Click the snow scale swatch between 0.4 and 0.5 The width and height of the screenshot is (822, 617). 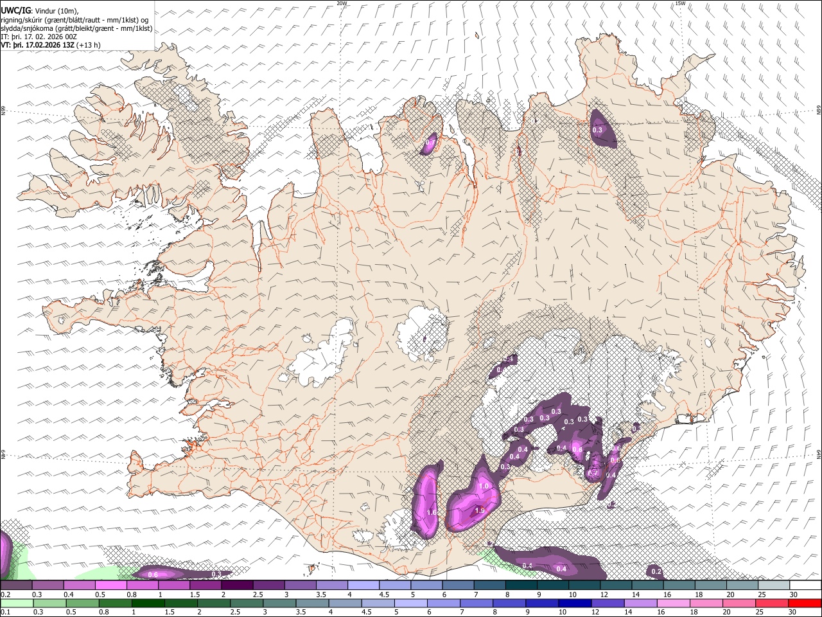point(80,586)
